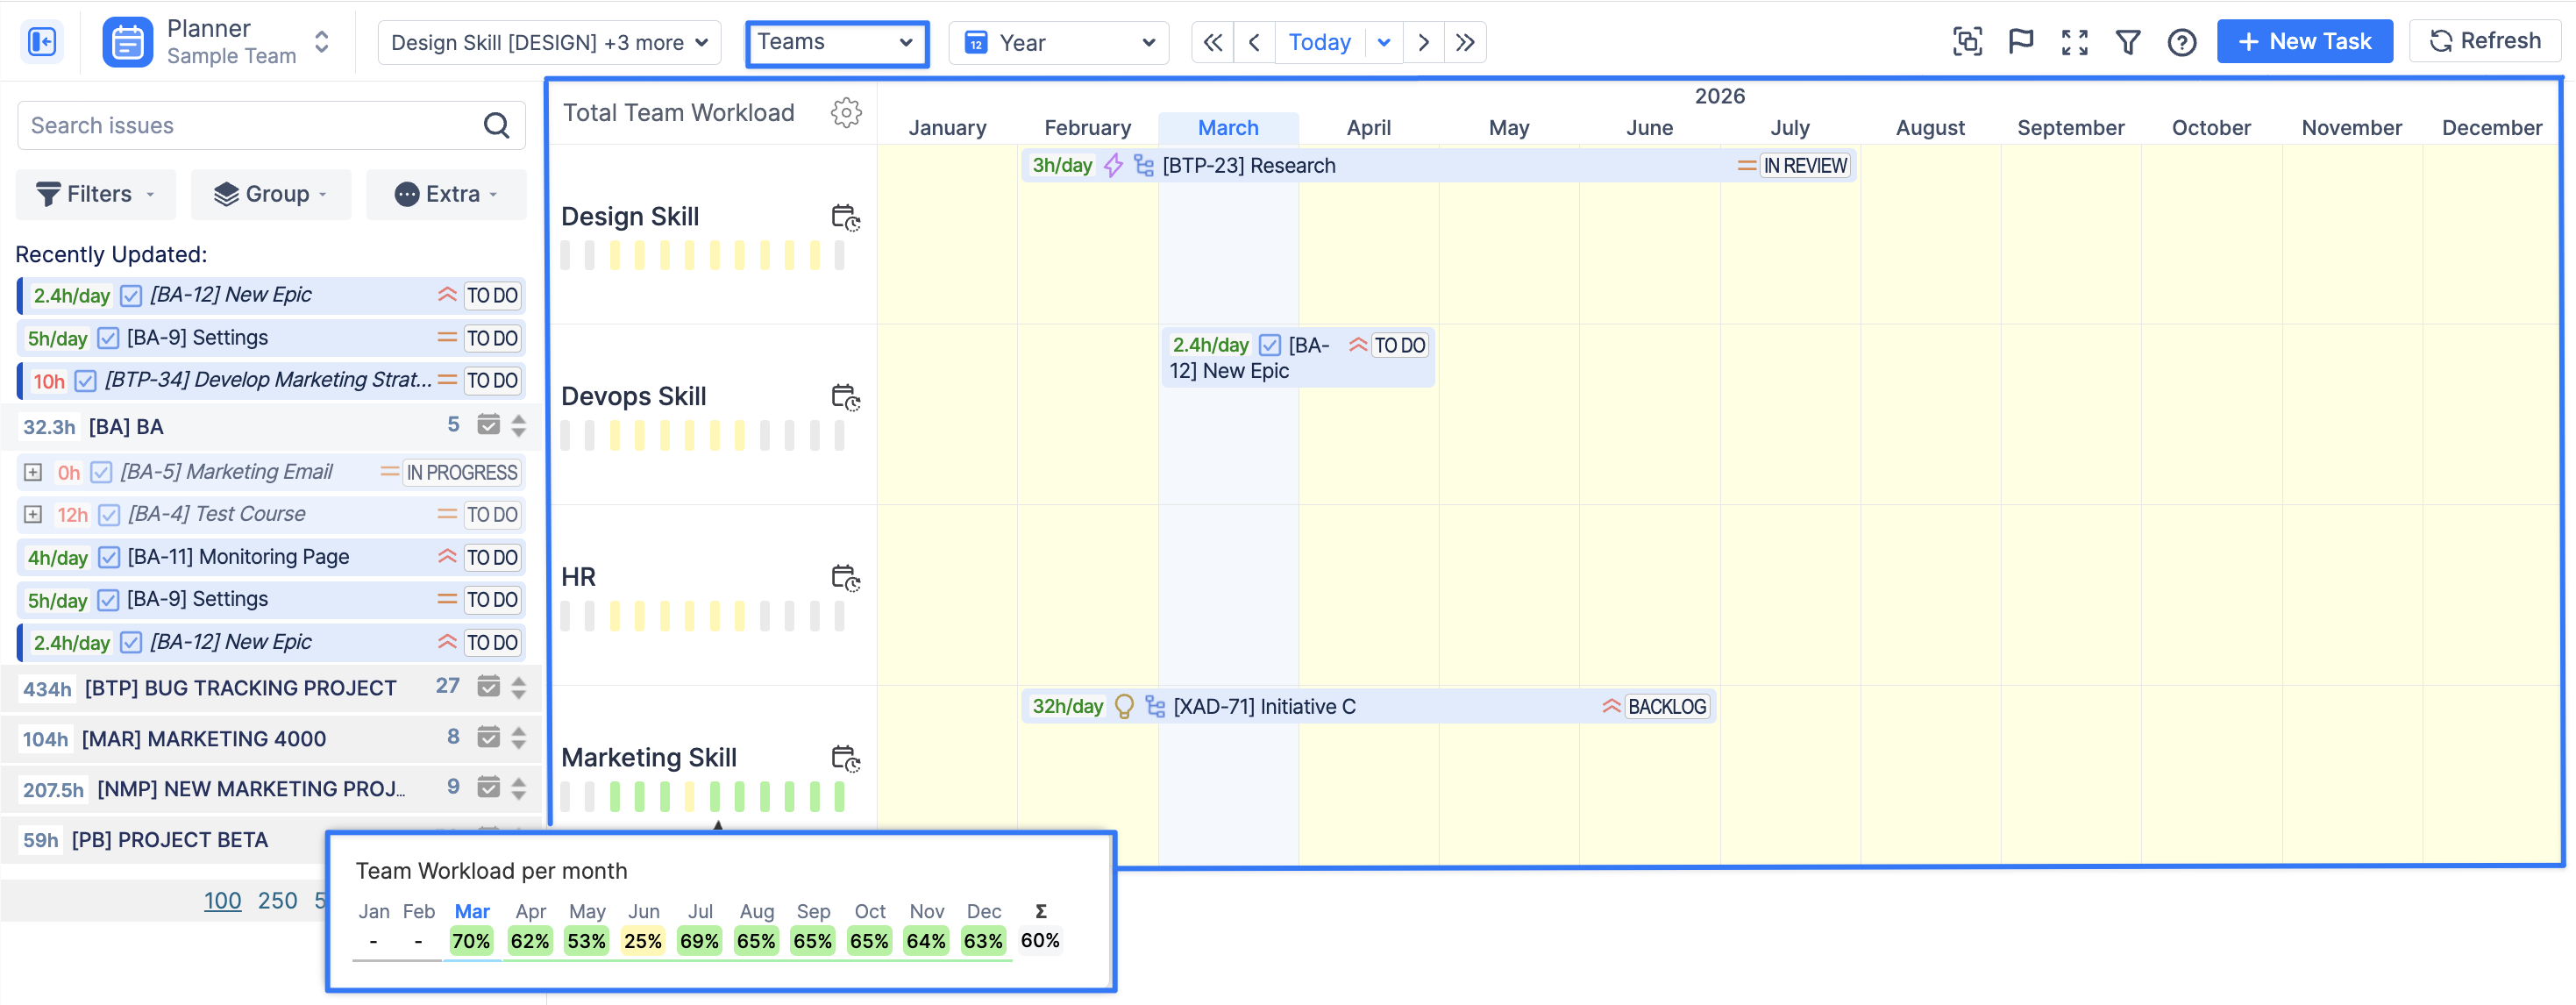Open the help question mark icon
Image resolution: width=2576 pixels, height=1005 pixels.
2182,42
